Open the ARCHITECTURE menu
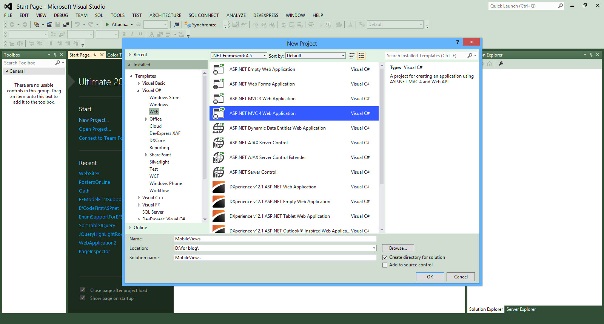Image resolution: width=604 pixels, height=324 pixels. [x=165, y=15]
